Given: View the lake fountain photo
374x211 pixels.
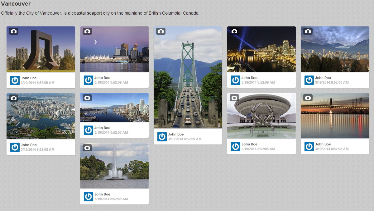Looking at the screenshot, I should click(114, 166).
